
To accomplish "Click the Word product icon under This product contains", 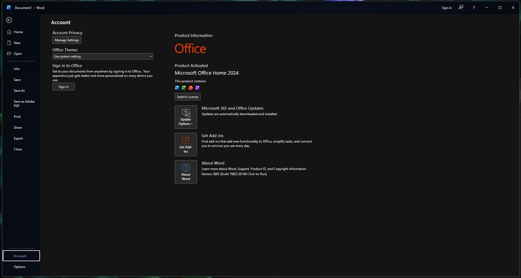I will (177, 88).
